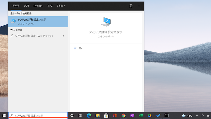Show hidden system tray icons
This screenshot has width=211, height=119.
pos(197,116)
